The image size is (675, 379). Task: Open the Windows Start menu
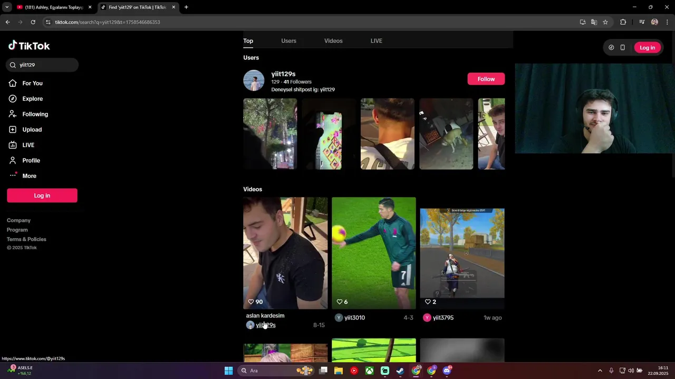click(228, 371)
